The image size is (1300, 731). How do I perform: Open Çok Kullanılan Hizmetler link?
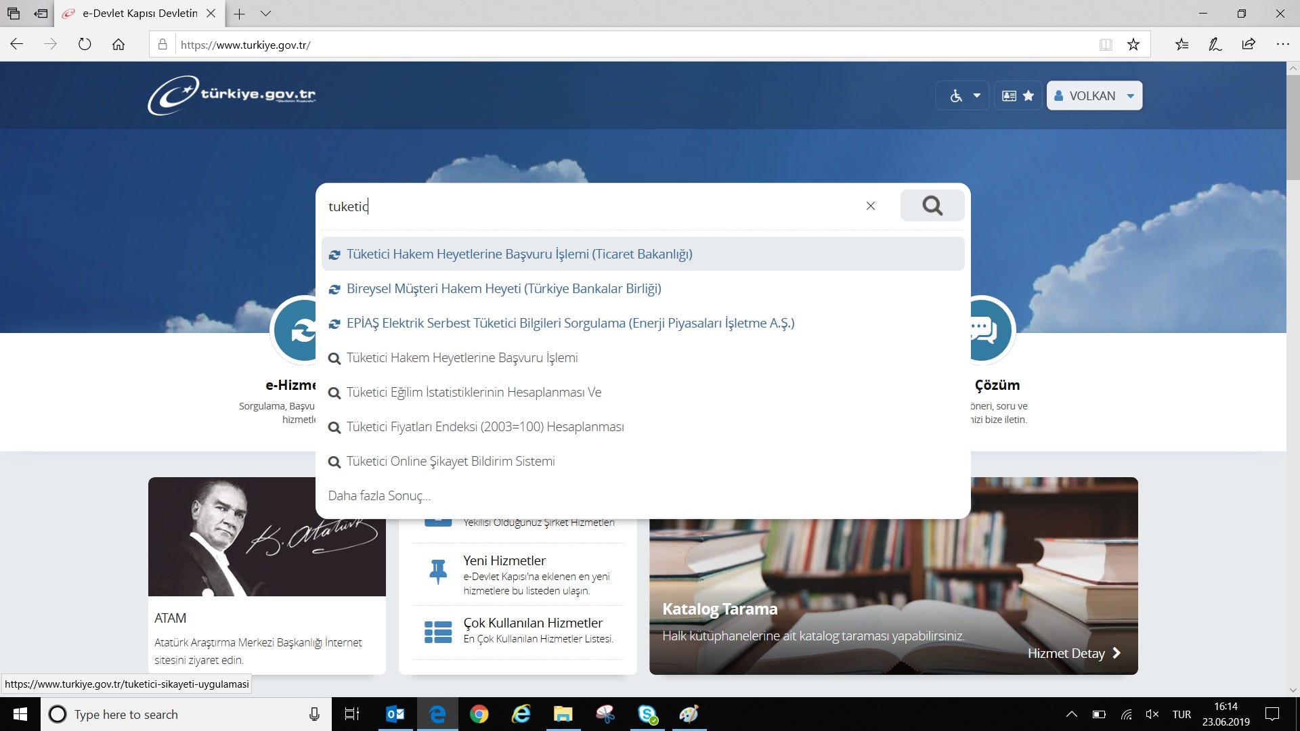533,623
